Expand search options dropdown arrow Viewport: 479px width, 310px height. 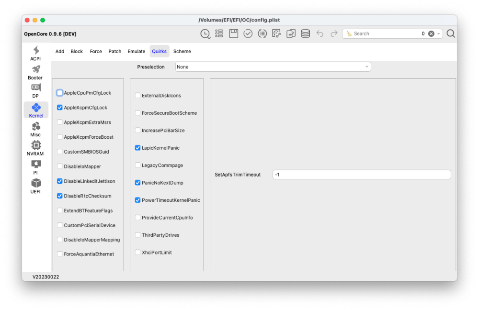(439, 33)
